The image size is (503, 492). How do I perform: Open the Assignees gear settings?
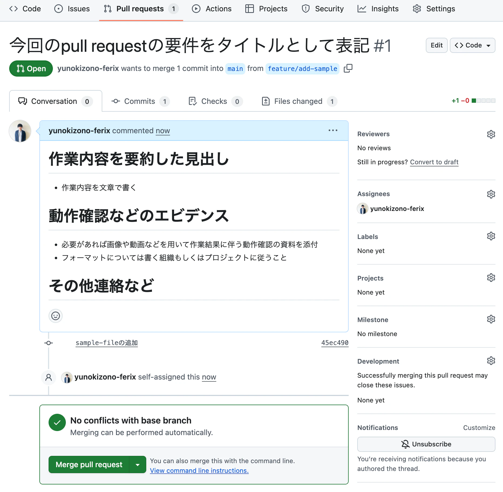491,194
